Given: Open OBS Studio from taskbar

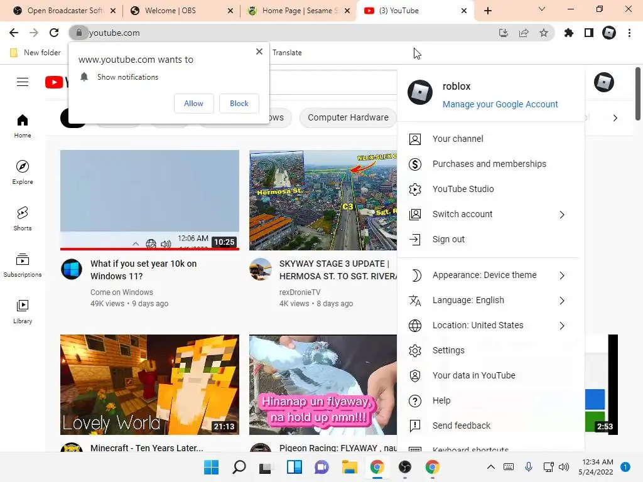Looking at the screenshot, I should (x=405, y=467).
